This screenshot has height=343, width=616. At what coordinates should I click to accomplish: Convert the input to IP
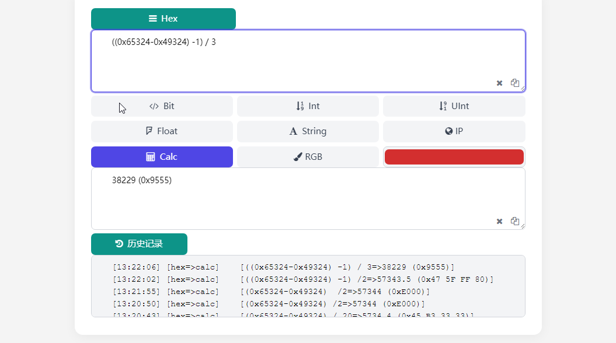[454, 131]
